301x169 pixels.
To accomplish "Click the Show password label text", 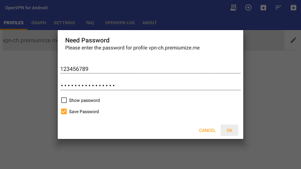I will [x=84, y=100].
